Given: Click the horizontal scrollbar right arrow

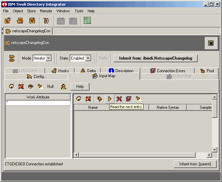Looking at the screenshot, I should pyautogui.click(x=209, y=155).
